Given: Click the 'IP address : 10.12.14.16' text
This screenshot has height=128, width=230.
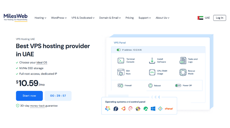Looking at the screenshot, I should tap(132, 50).
